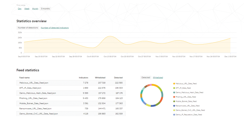This screenshot has height=118, width=244.
Task: Click indicators value 9 430
Action: 85,98
